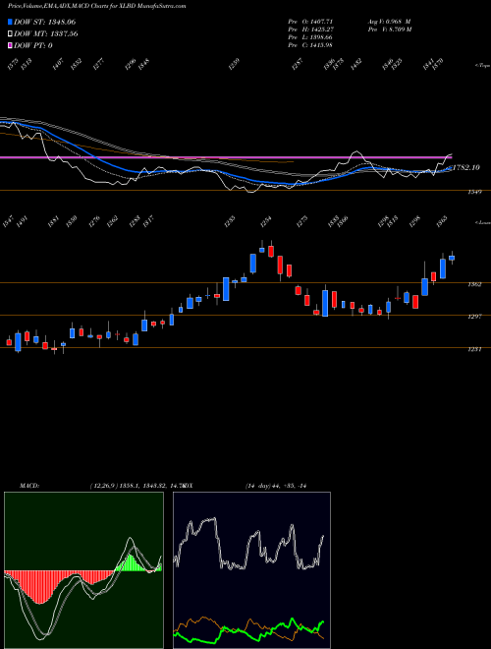Screen dimensions: 491x649
Task: Select the 'DOW ST: 1348.06' legend text
Action: click(x=44, y=22)
